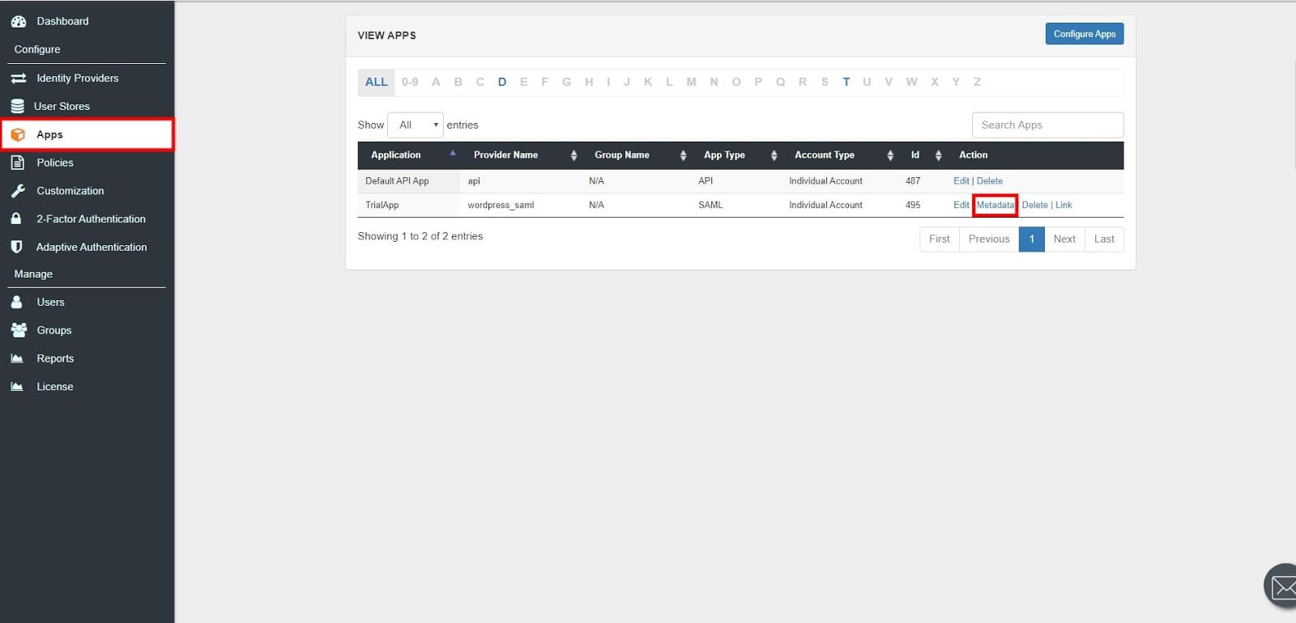1296x623 pixels.
Task: Open License menu item
Action: coord(55,387)
